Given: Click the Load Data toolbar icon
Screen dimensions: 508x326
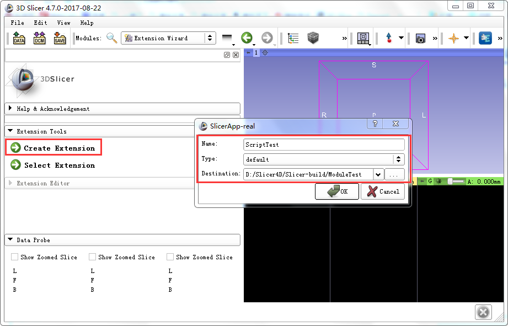Looking at the screenshot, I should pyautogui.click(x=19, y=38).
